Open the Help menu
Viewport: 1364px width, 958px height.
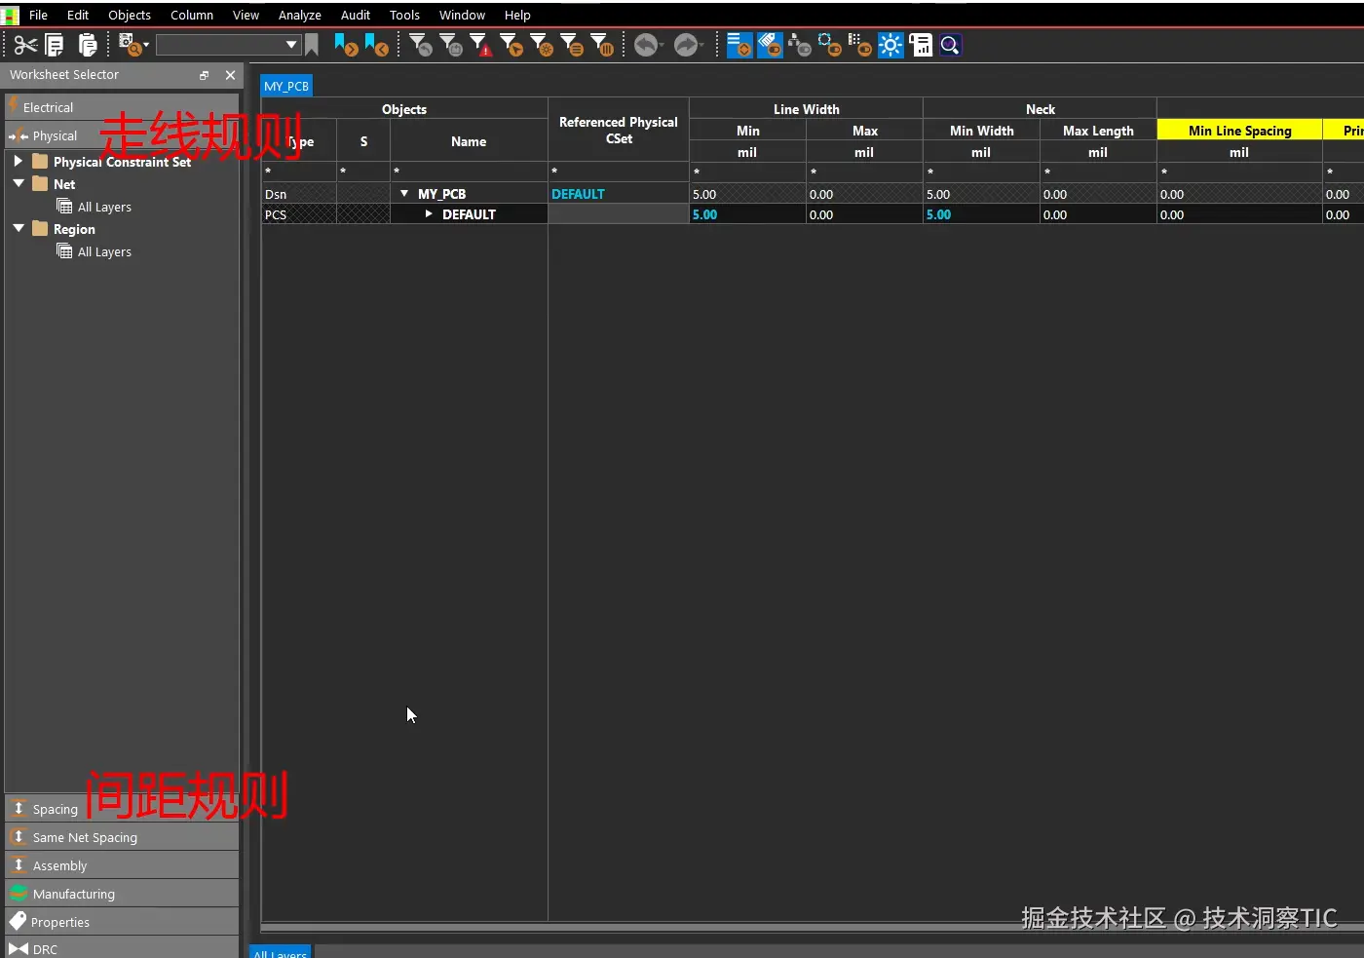(517, 15)
